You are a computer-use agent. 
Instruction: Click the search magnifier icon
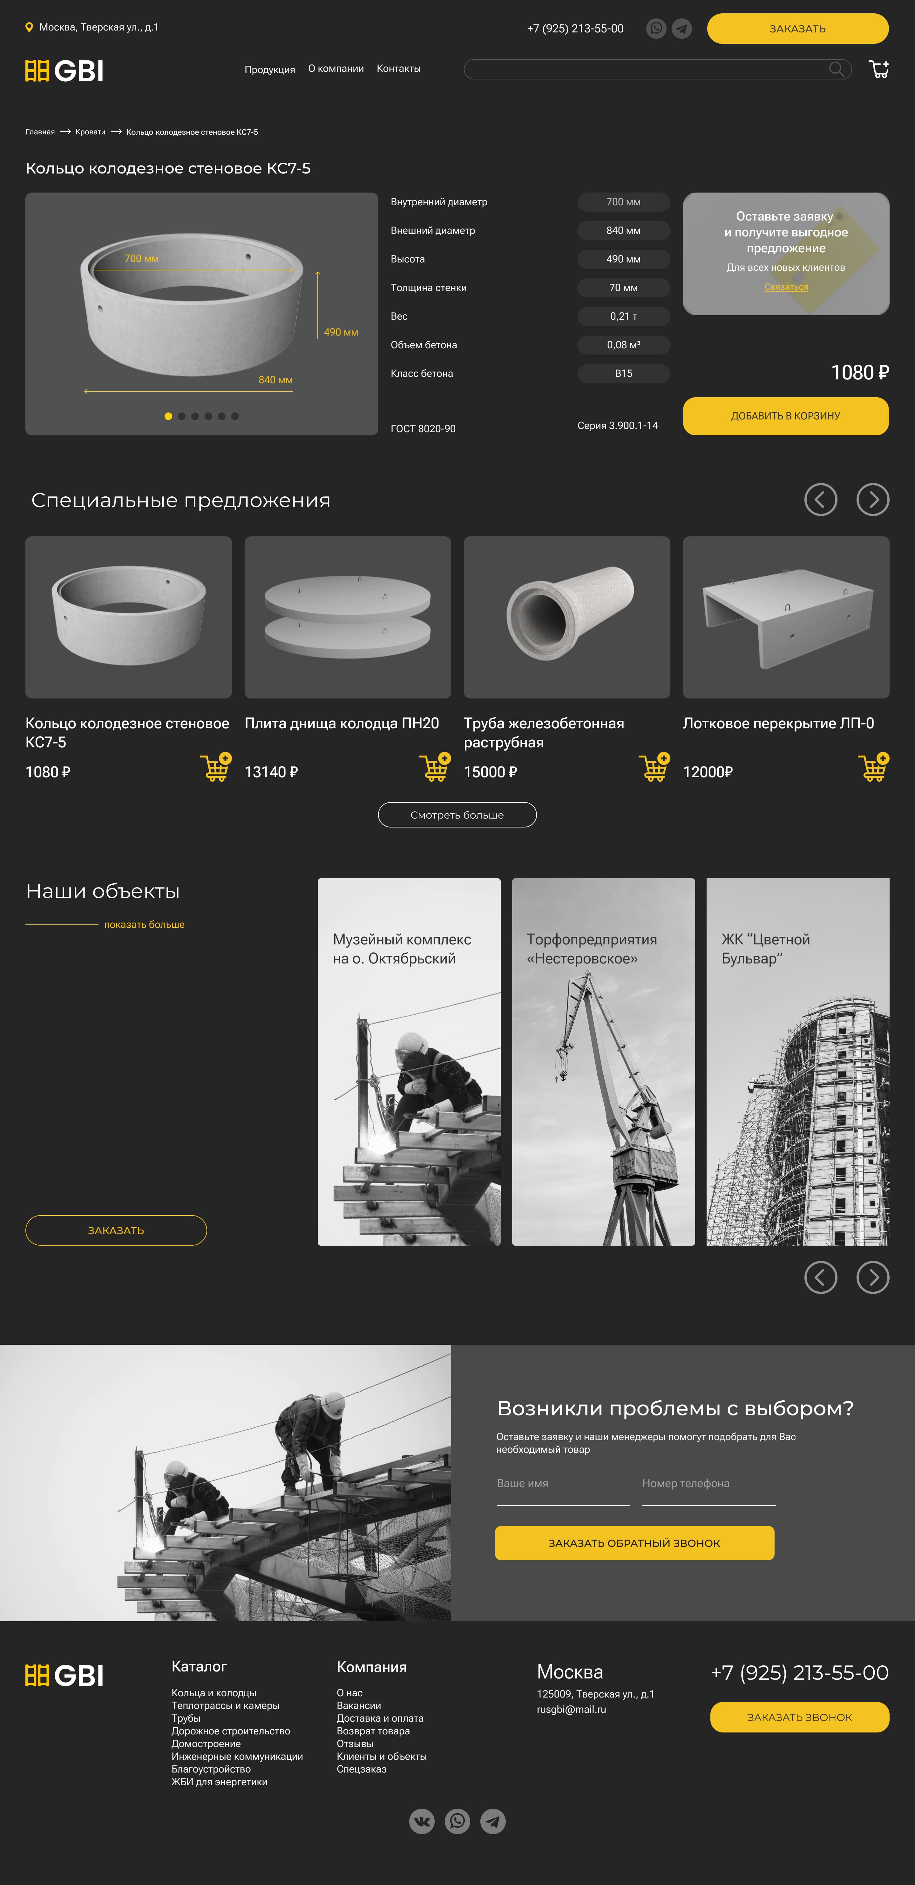[x=836, y=69]
